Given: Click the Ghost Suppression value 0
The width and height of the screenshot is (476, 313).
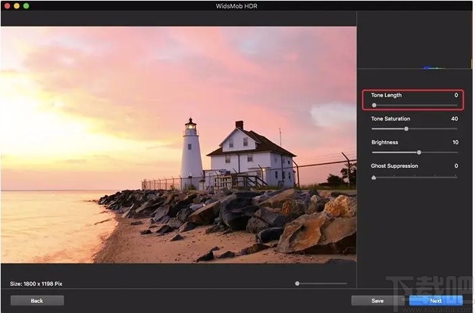Looking at the screenshot, I should [456, 166].
